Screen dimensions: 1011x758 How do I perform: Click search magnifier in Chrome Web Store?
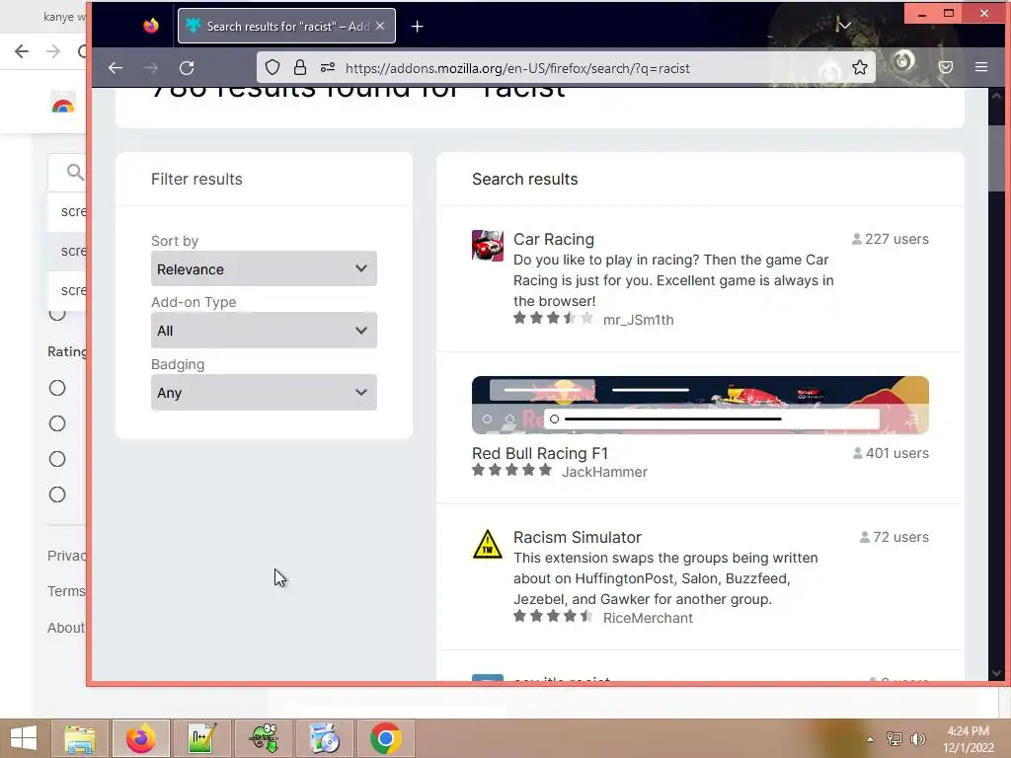point(75,172)
